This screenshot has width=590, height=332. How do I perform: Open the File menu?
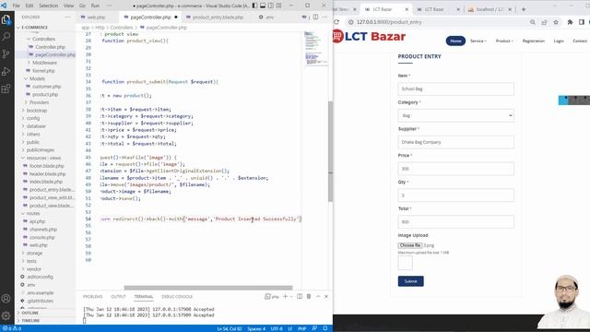click(x=17, y=6)
